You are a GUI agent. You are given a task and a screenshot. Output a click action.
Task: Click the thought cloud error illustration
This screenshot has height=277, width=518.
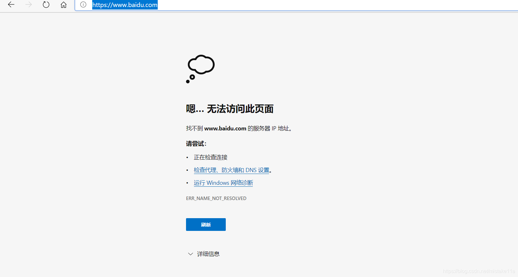[200, 69]
